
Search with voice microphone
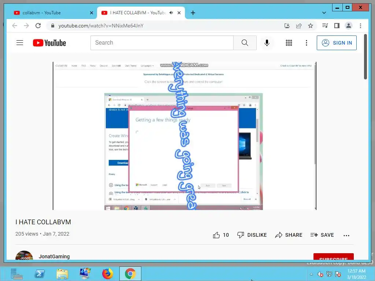[x=267, y=43]
